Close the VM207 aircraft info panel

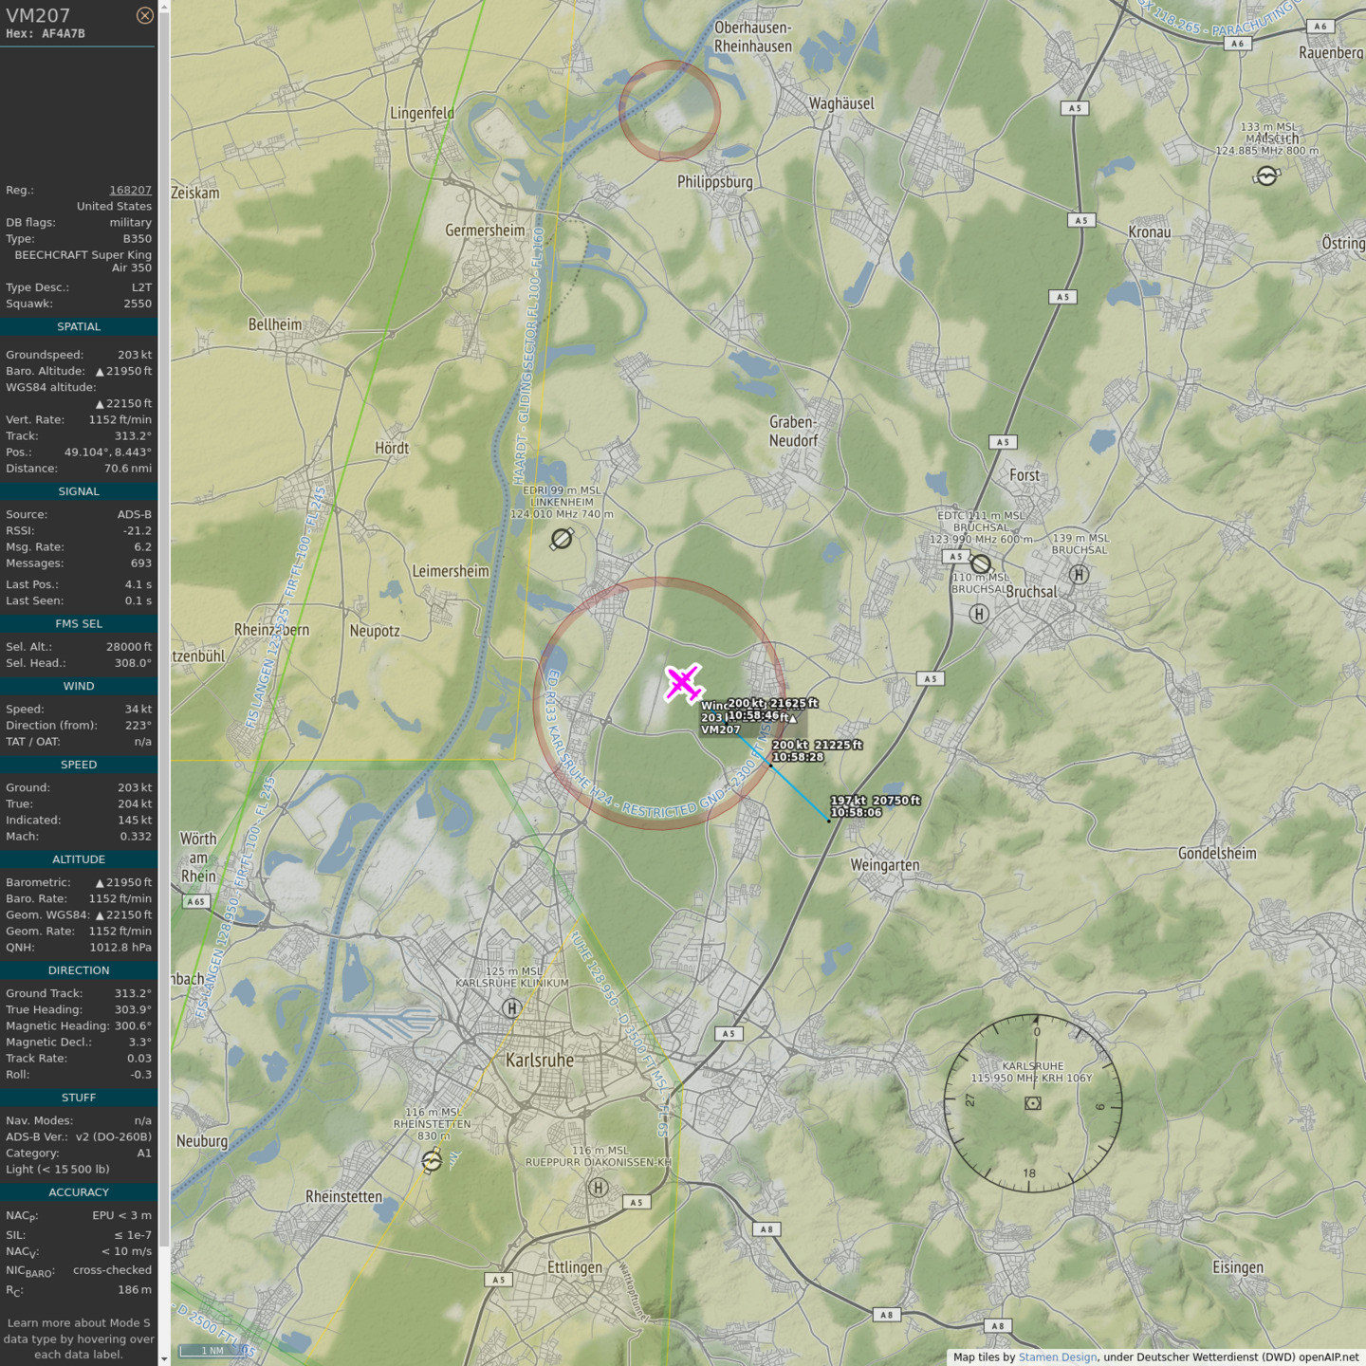(x=144, y=15)
